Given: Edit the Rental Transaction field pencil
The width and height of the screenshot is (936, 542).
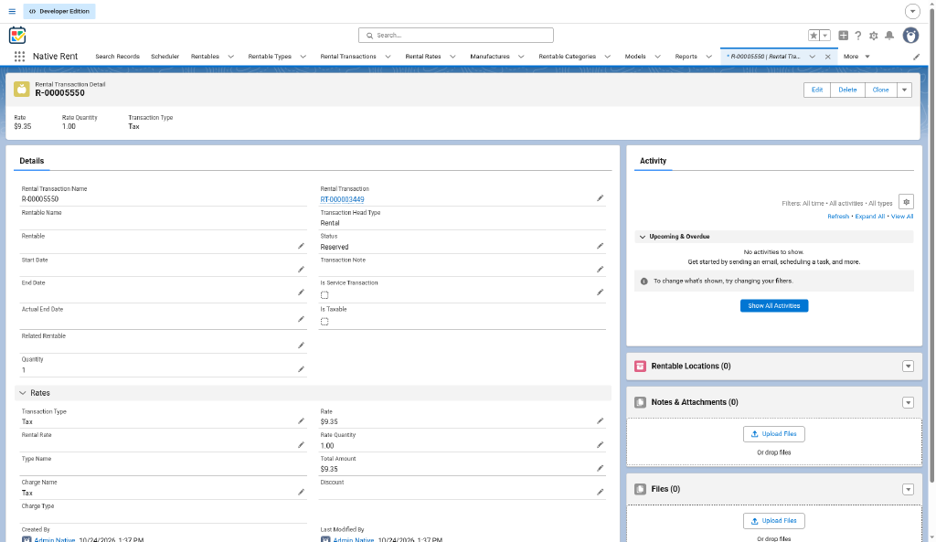Looking at the screenshot, I should coord(600,198).
